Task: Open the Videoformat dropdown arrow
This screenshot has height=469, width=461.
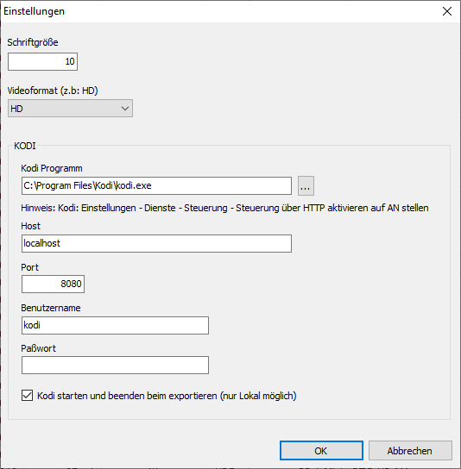Action: point(125,109)
